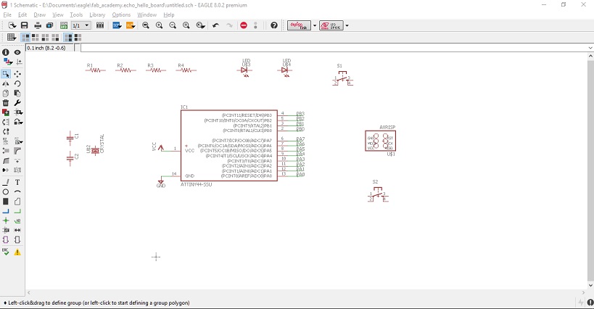The image size is (594, 309).
Task: Expand the LTspice dropdown arrow
Action: pos(347,26)
